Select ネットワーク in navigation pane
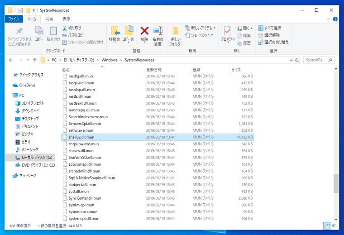 (x=24, y=175)
